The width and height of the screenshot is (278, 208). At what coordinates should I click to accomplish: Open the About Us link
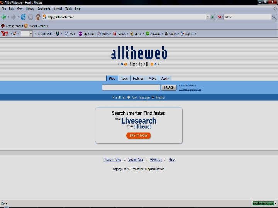pos(156,159)
